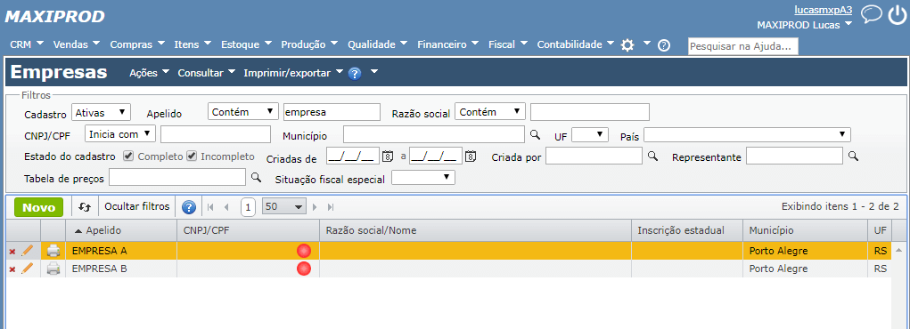Open the País dropdown
This screenshot has height=329, width=910.
747,135
